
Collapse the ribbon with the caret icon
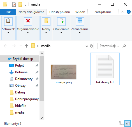click(x=122, y=12)
